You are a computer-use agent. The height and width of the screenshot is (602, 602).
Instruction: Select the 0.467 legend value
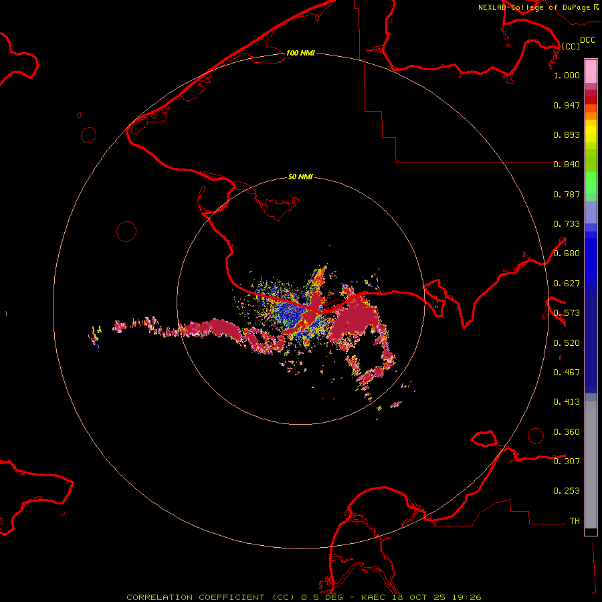tap(567, 373)
